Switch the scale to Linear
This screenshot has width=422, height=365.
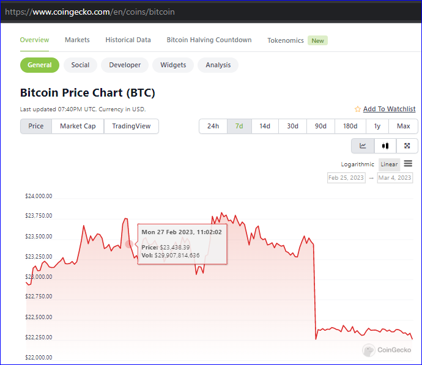pyautogui.click(x=389, y=164)
